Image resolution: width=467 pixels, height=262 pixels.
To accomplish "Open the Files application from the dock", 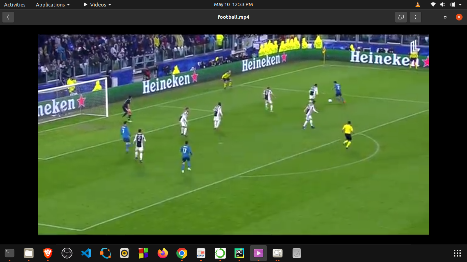I will 28,253.
